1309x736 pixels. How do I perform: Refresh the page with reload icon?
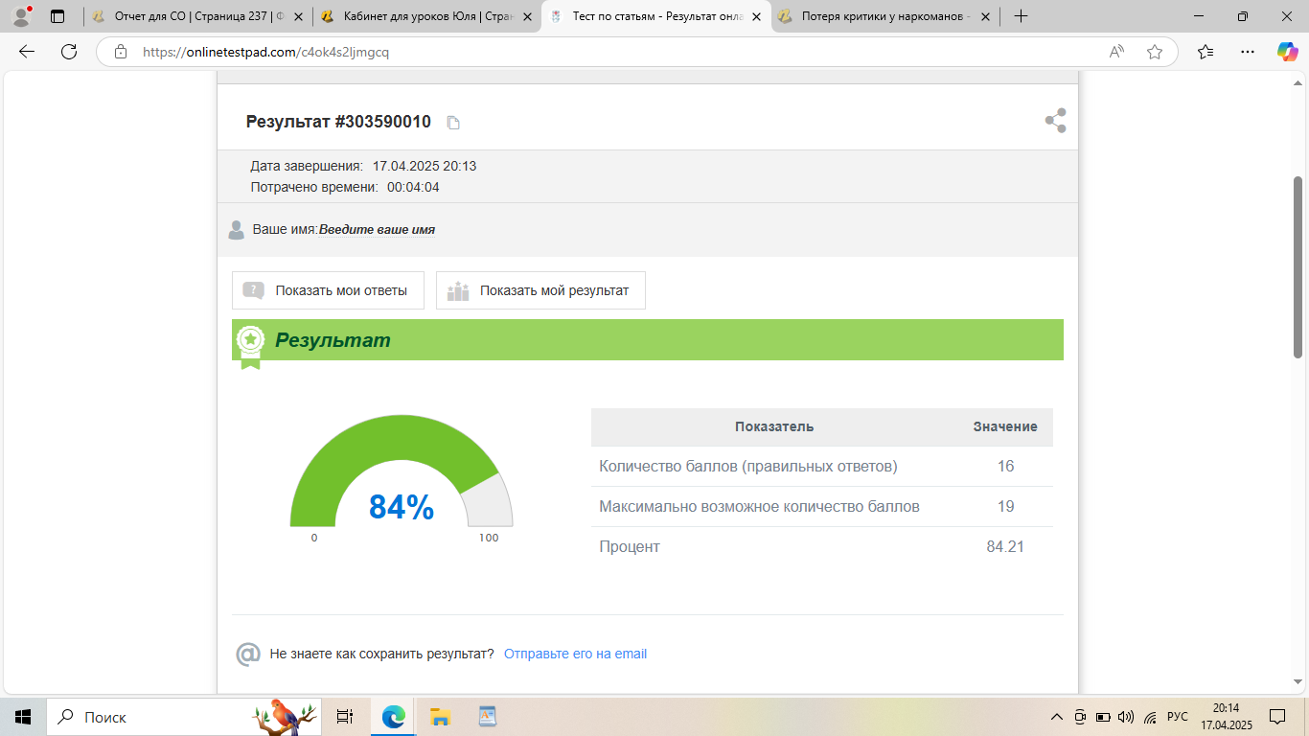tap(69, 52)
